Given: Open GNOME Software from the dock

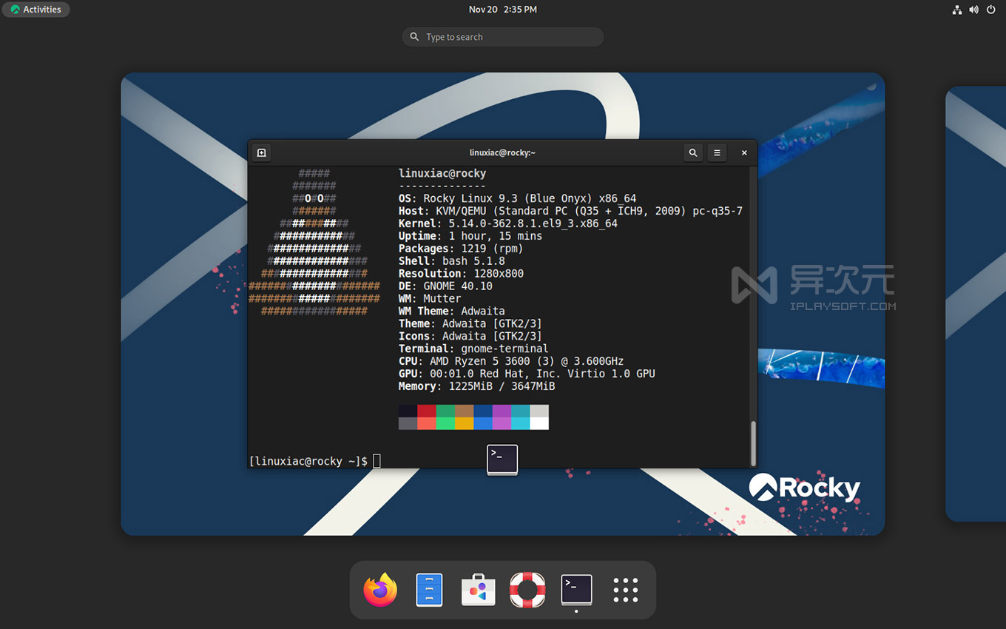Looking at the screenshot, I should (478, 590).
